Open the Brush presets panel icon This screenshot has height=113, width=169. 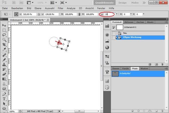[107, 56]
